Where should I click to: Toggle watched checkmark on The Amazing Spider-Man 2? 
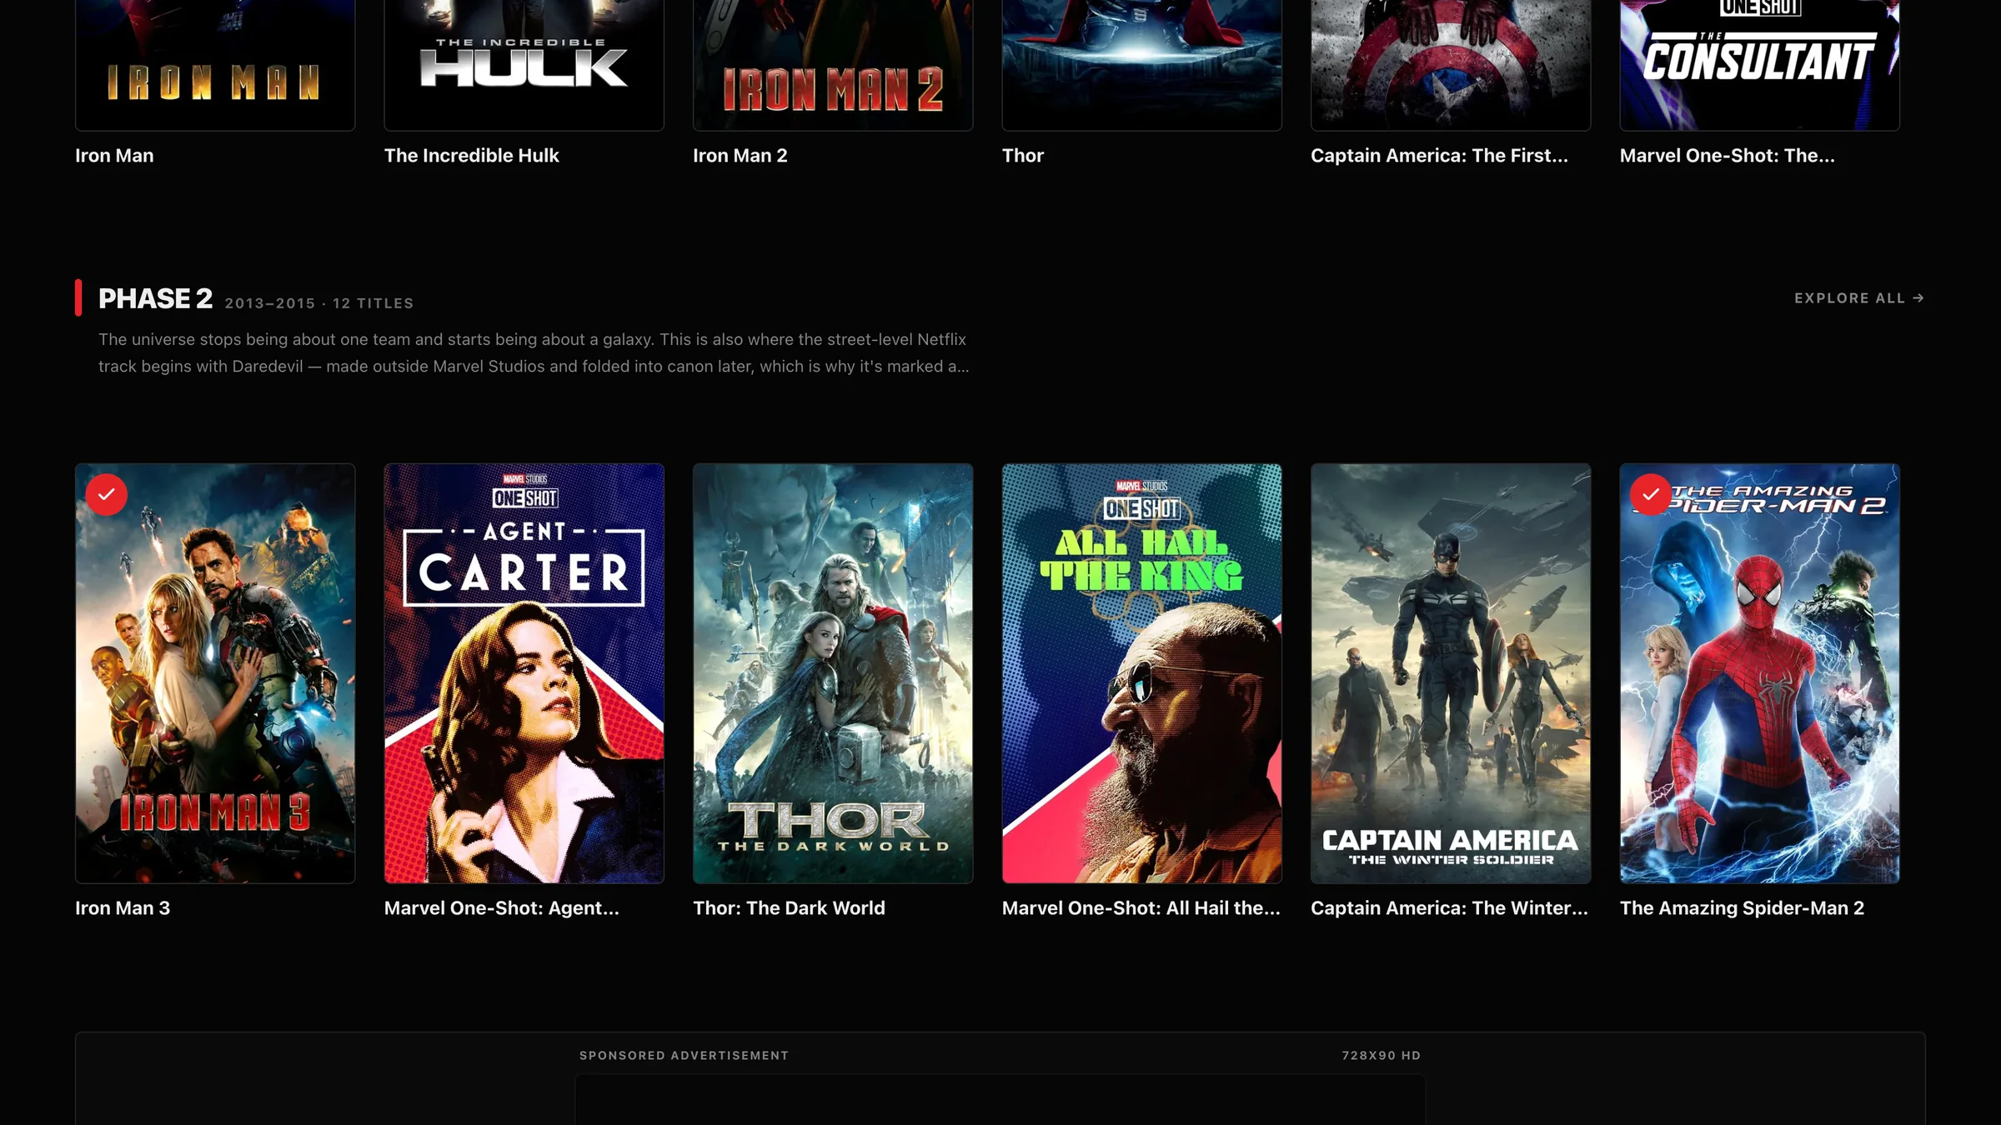[x=1651, y=494]
